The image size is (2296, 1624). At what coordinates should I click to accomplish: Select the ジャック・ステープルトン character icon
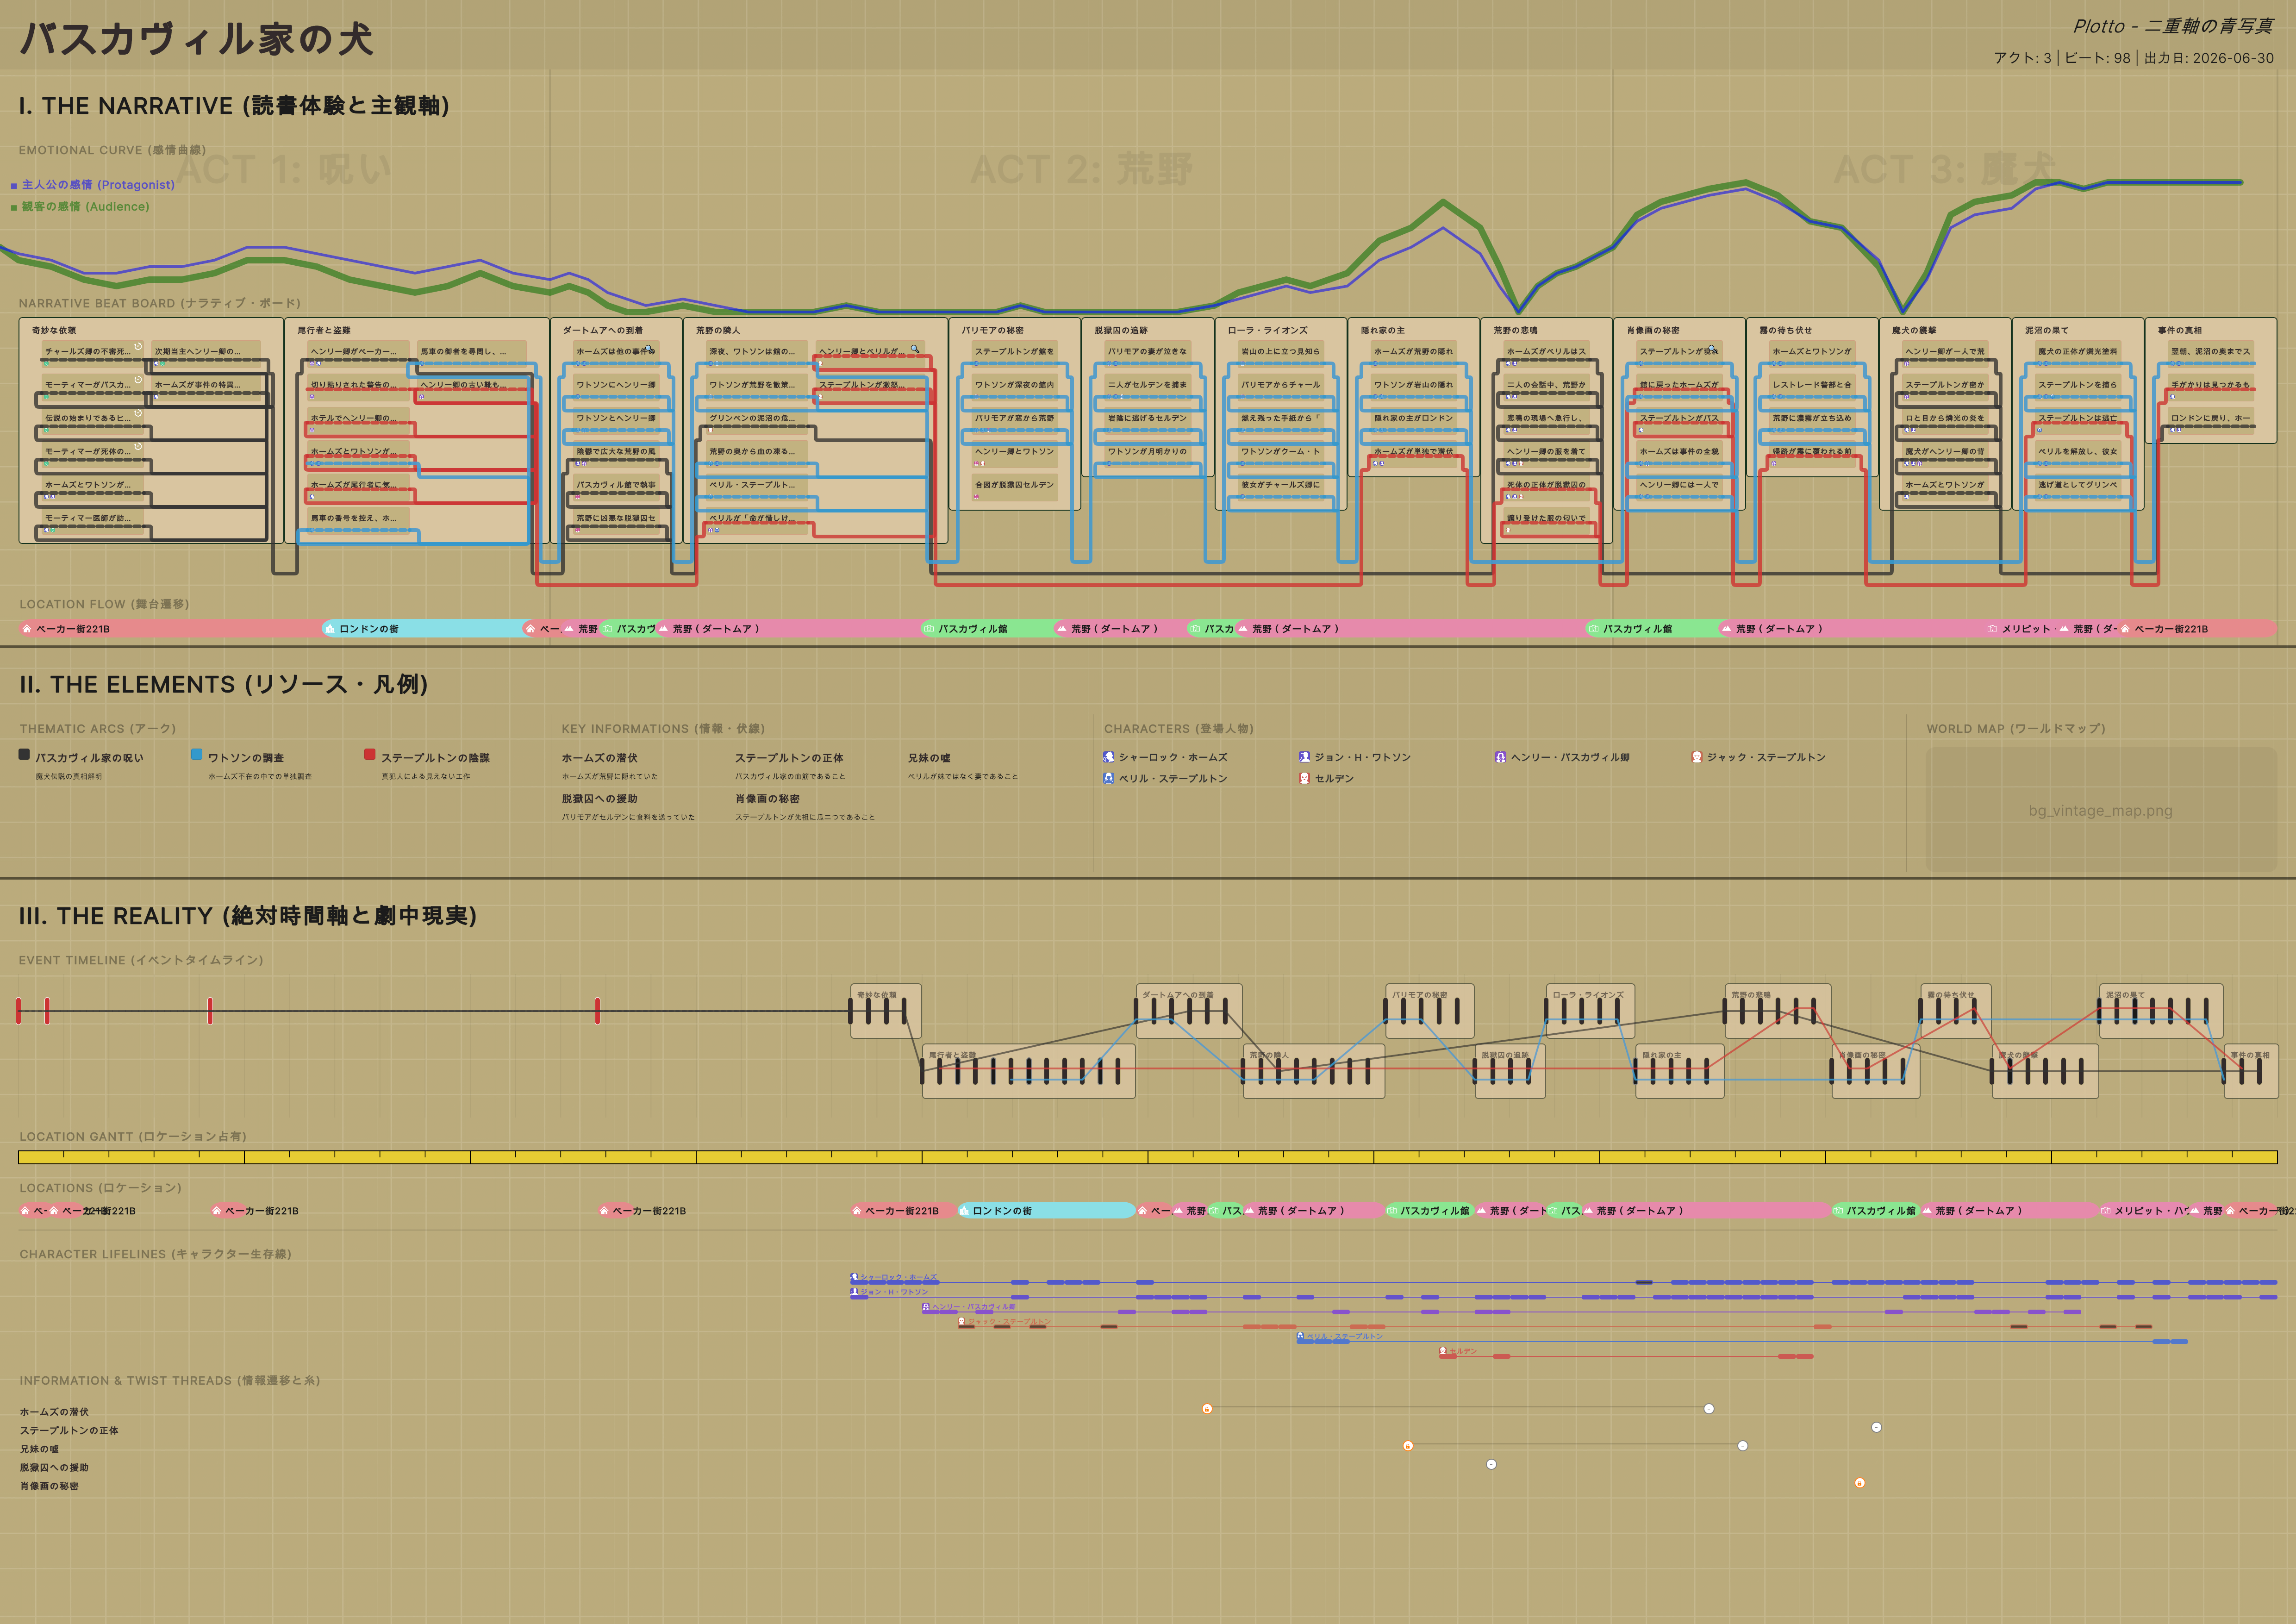point(1696,757)
